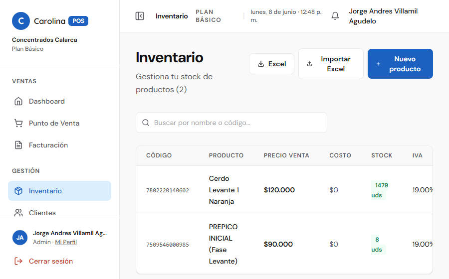Screen dimensions: 449x279
Task: Click the PRECIO VENTA column header
Action: [286, 155]
